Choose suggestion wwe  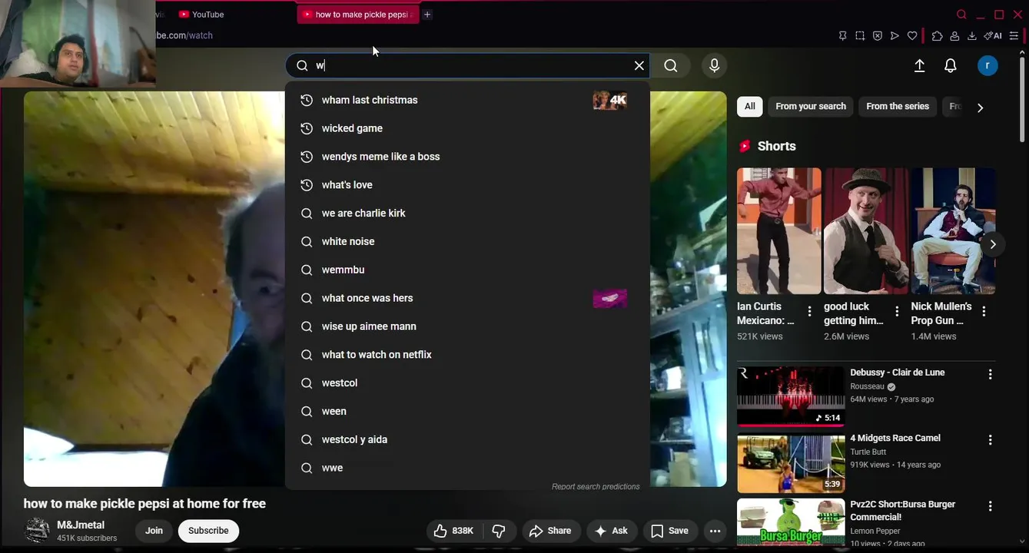[467, 468]
